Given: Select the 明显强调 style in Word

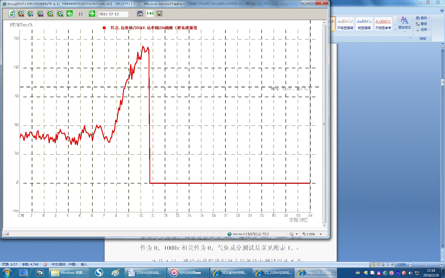Looking at the screenshot, I should pyautogui.click(x=364, y=24).
